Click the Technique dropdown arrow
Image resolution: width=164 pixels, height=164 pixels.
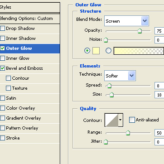131,76
